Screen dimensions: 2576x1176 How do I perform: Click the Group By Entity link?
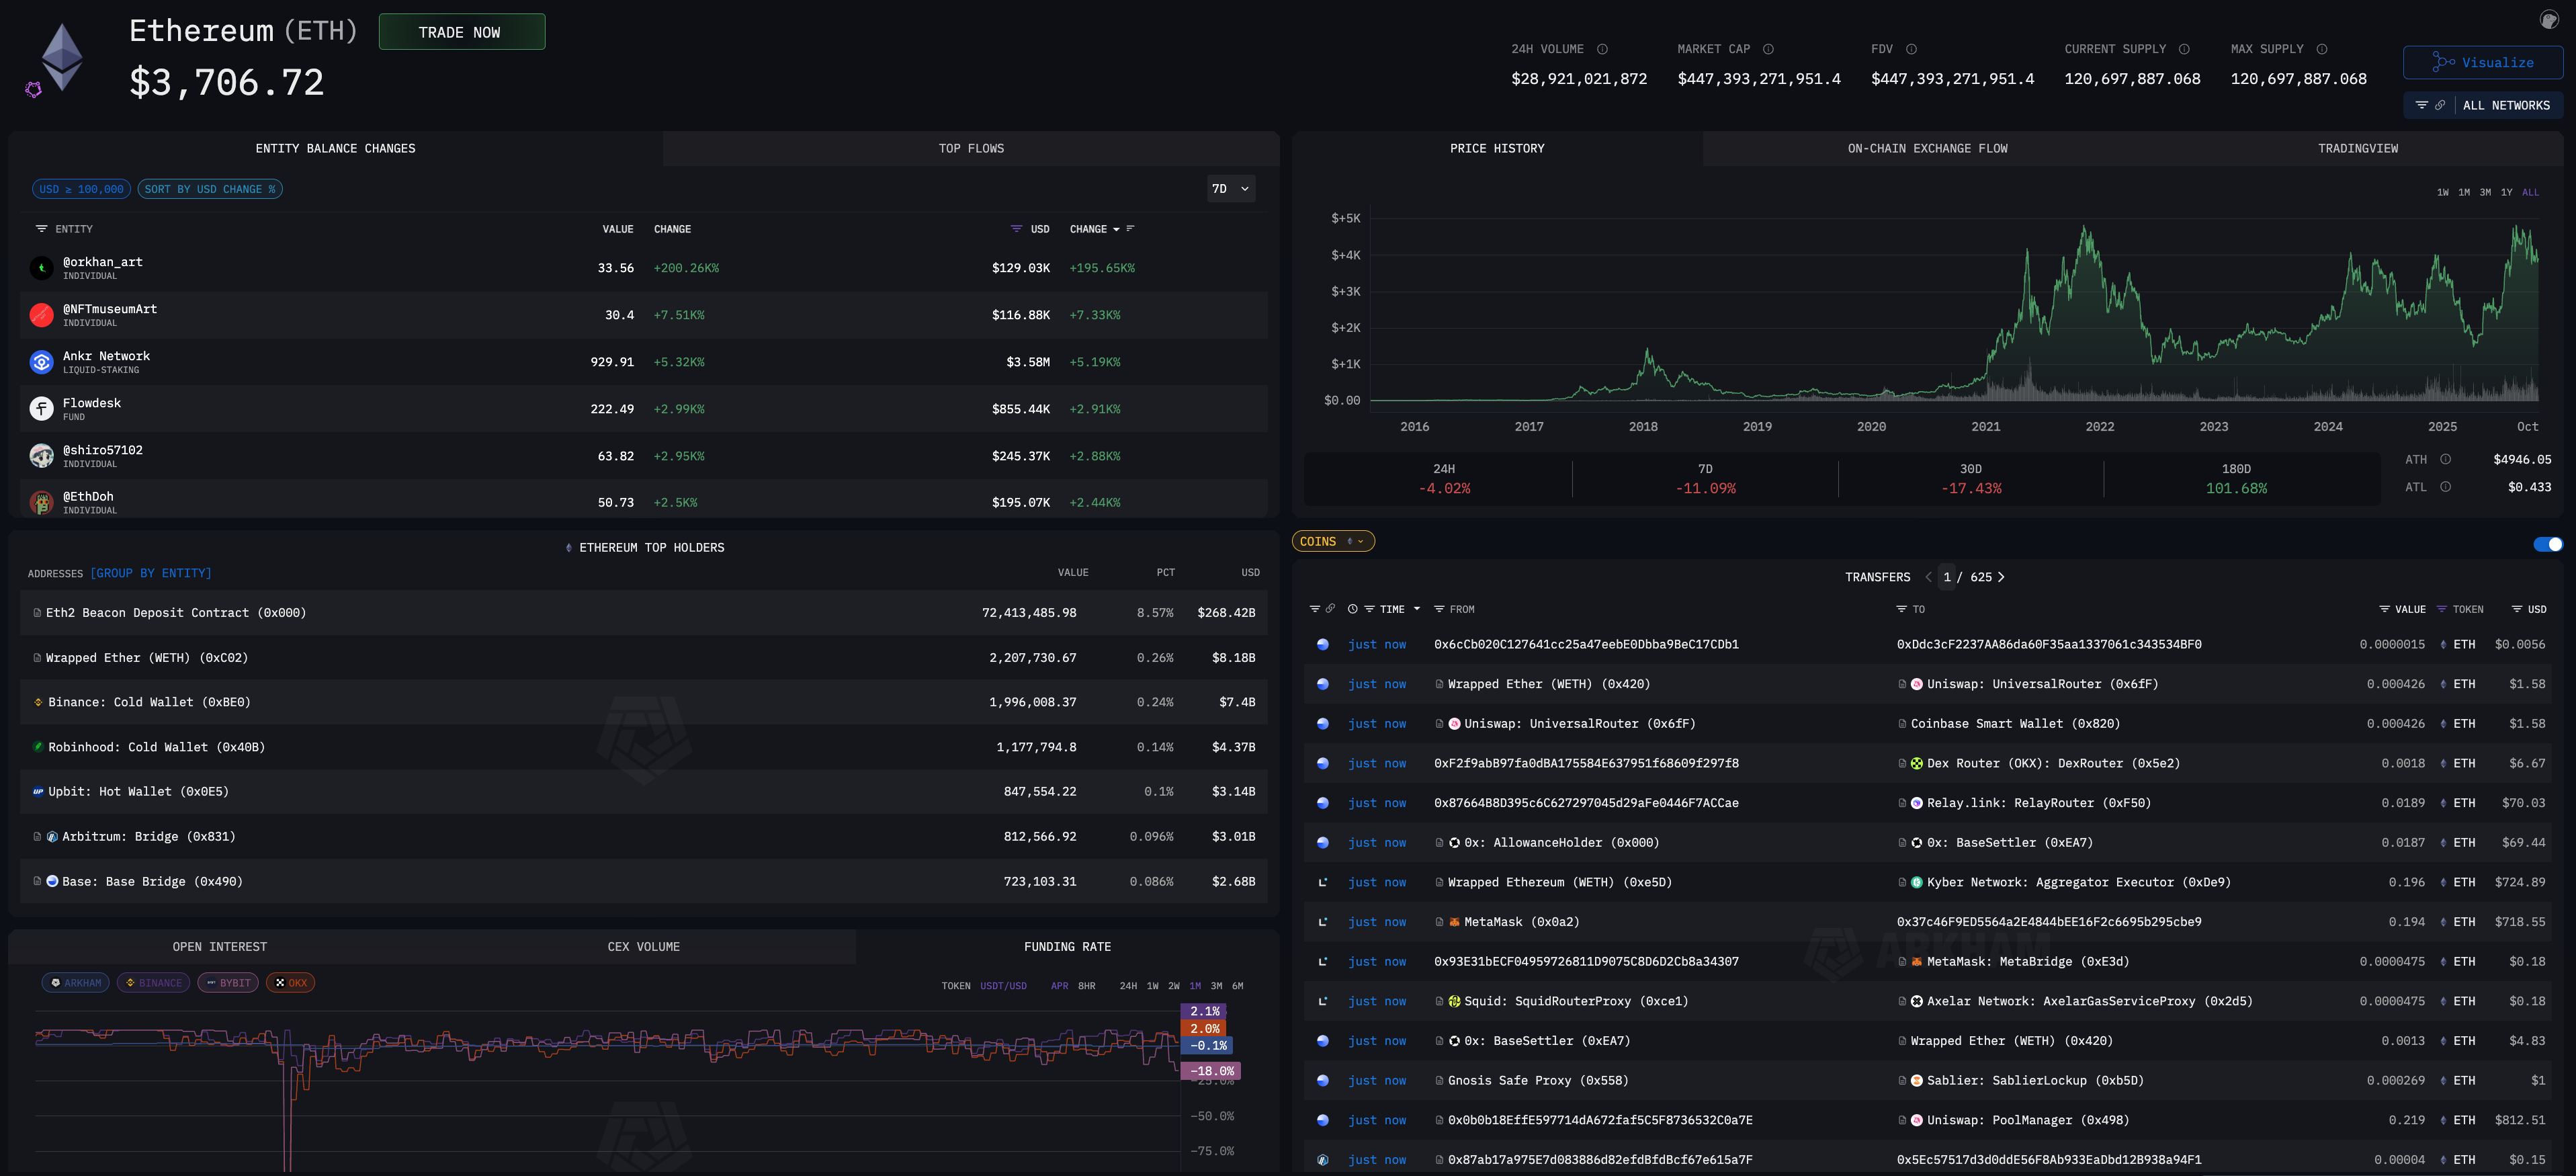pyautogui.click(x=151, y=574)
